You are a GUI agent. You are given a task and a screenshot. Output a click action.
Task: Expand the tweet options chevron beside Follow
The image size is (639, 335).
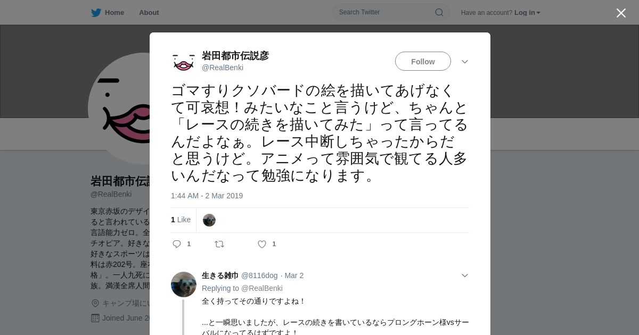[x=465, y=62]
